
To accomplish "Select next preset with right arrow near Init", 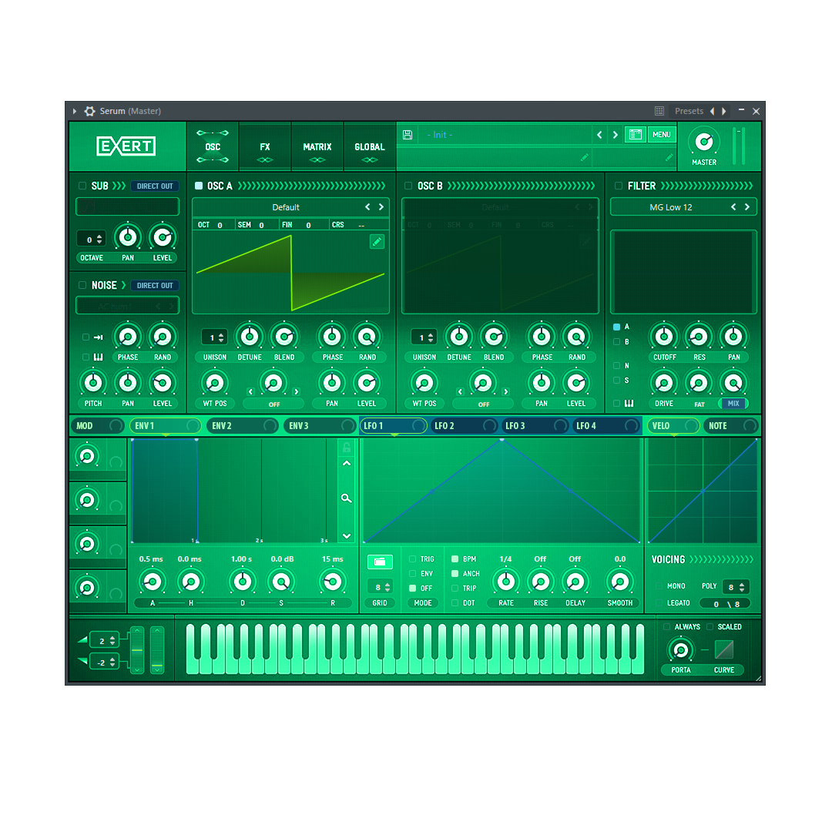I will point(615,135).
